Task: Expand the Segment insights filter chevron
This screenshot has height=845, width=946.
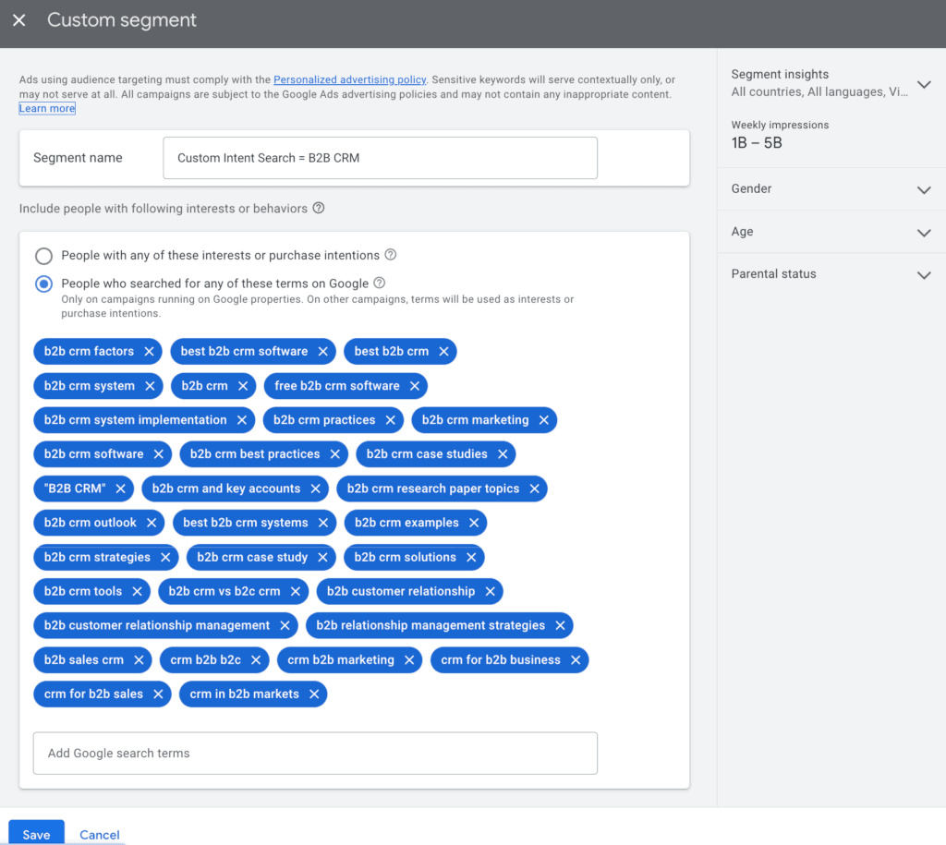Action: 924,84
